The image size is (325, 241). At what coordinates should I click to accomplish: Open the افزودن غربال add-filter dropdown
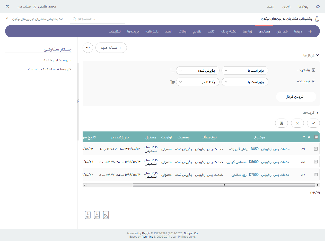[296, 97]
